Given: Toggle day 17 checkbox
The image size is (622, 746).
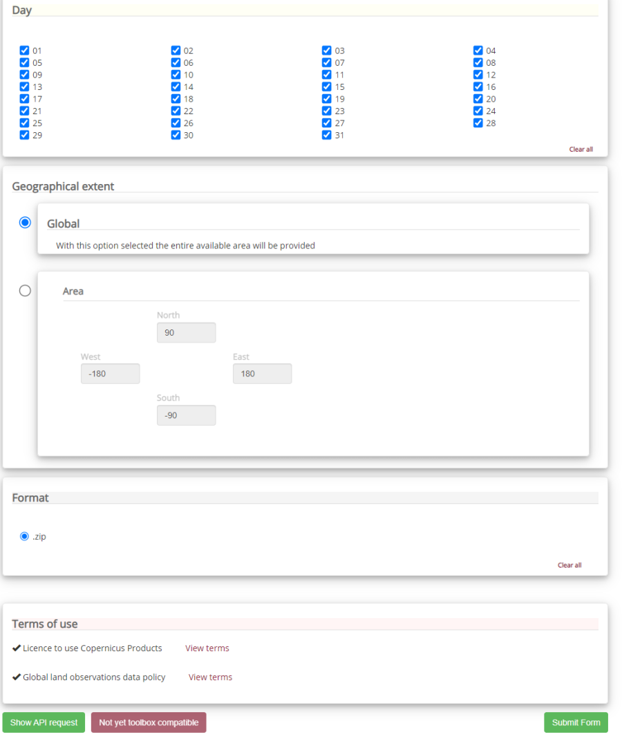Looking at the screenshot, I should pos(24,99).
